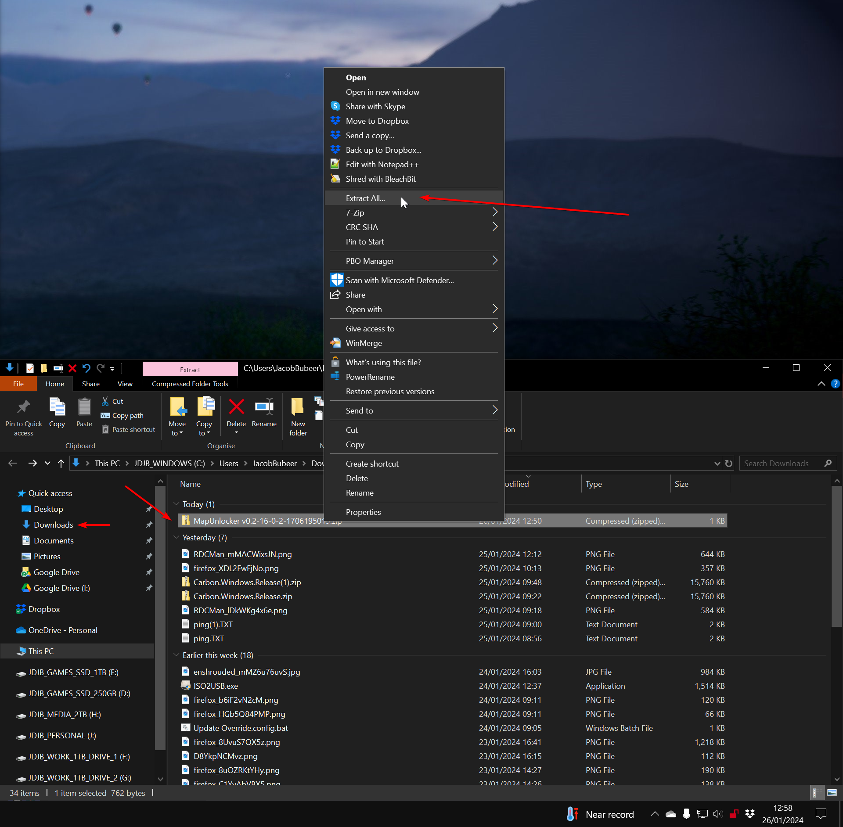Switch to details view toggle
Screen dimensions: 843x827
(815, 792)
